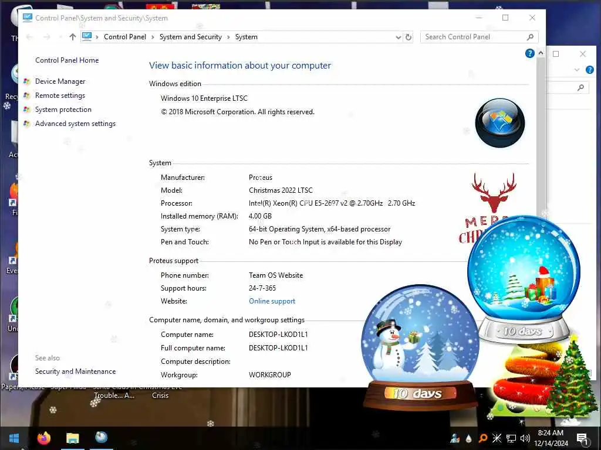
Task: Expand chevron after Control Panel breadcrumb
Action: point(153,37)
